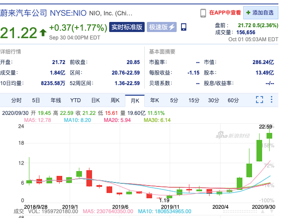Click the 每股收益 value -1.15

point(193,73)
